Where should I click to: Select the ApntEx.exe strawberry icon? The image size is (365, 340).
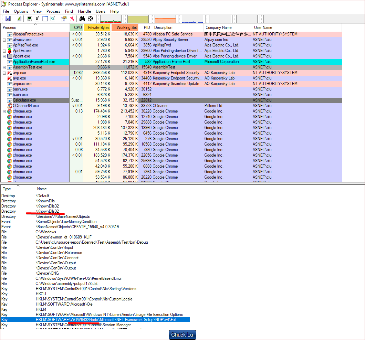10,51
